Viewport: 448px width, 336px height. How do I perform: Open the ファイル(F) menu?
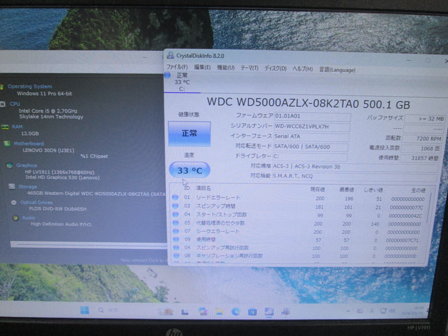[177, 67]
